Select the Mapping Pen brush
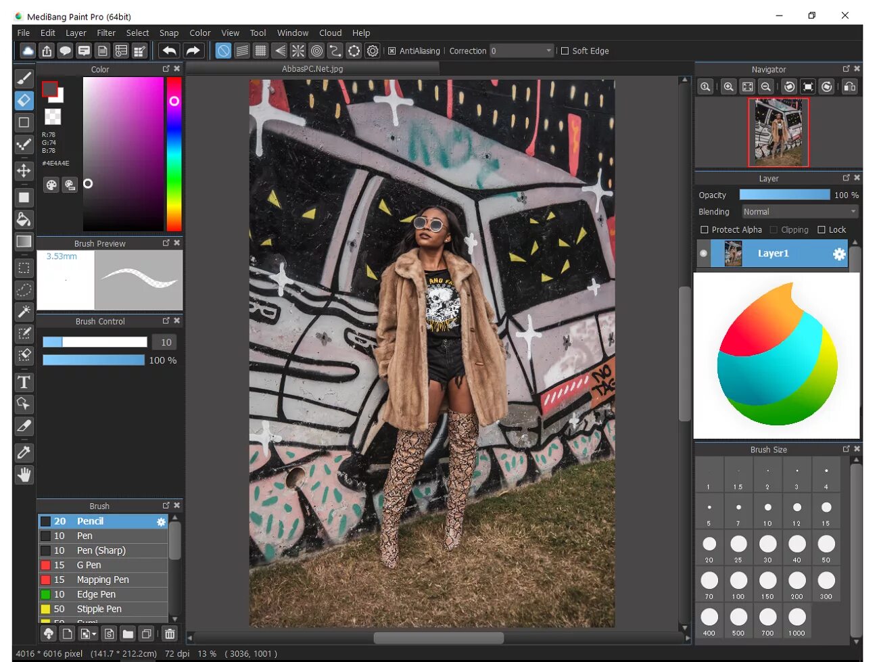 [103, 580]
